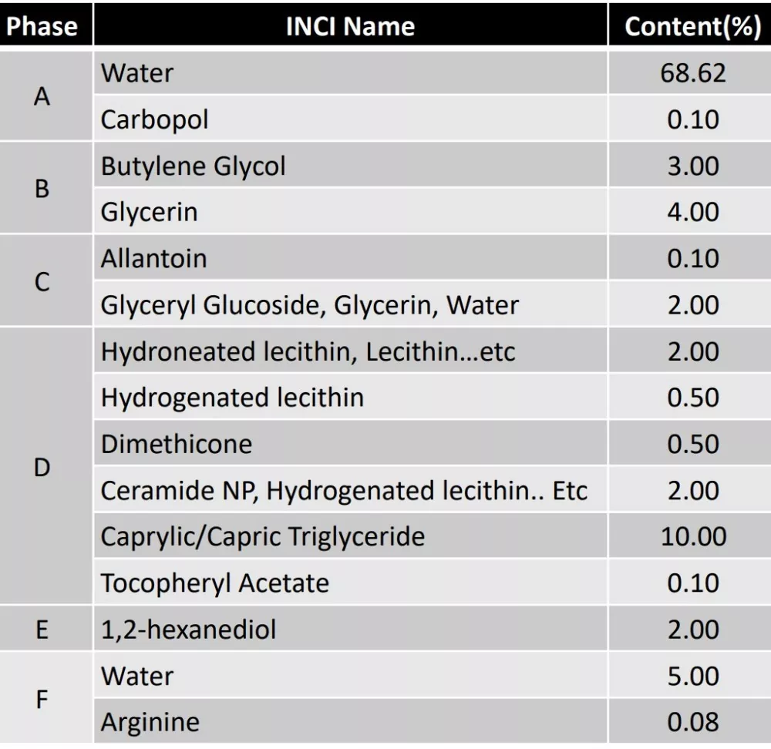Screen dimensions: 771x749
Task: Select the Caprylic/Capric Triglyceride cell
Action: [x=263, y=536]
